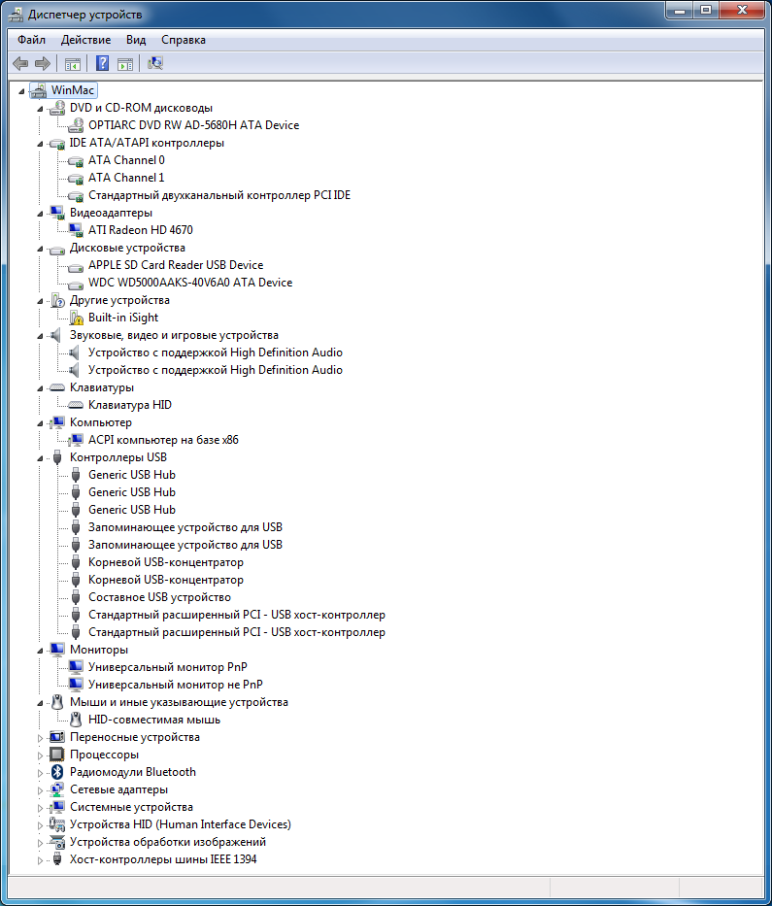Click the Bluetooth radios category icon
This screenshot has height=906, width=772.
(x=56, y=772)
